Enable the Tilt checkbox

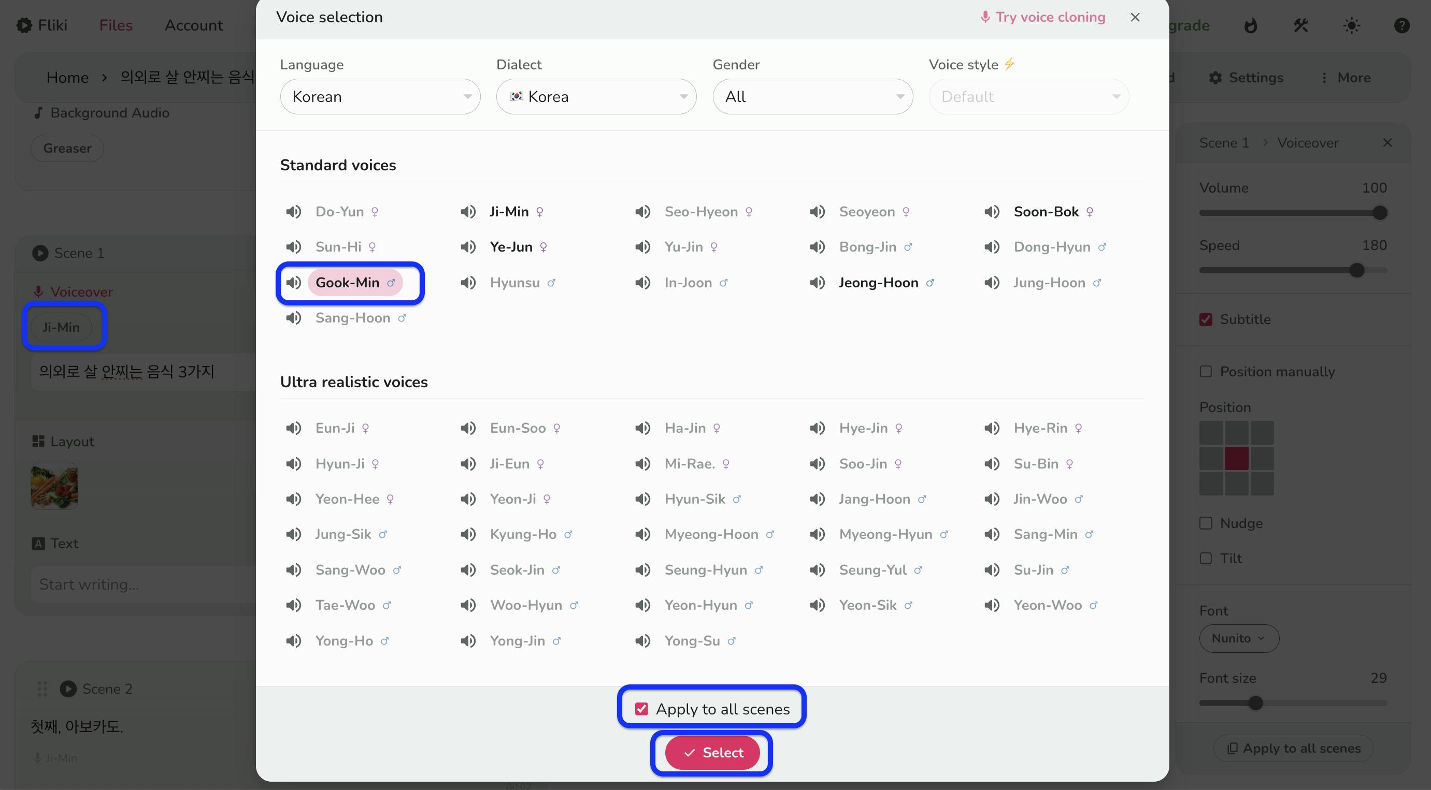point(1206,558)
